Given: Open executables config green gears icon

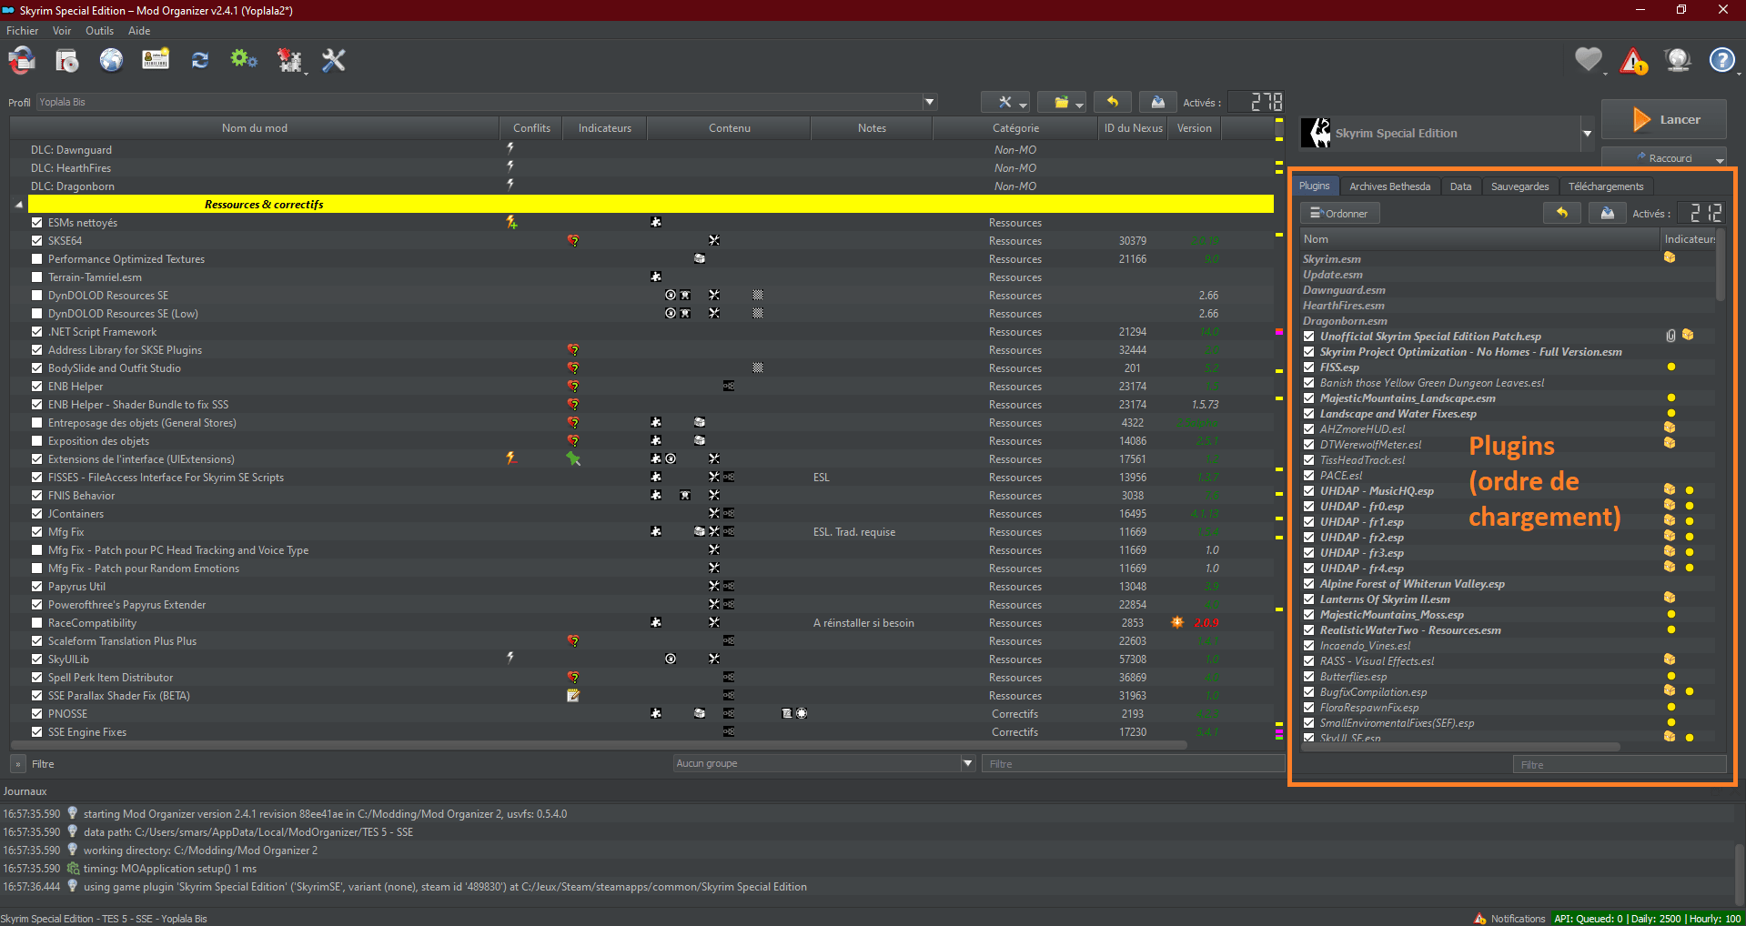Looking at the screenshot, I should tap(243, 61).
